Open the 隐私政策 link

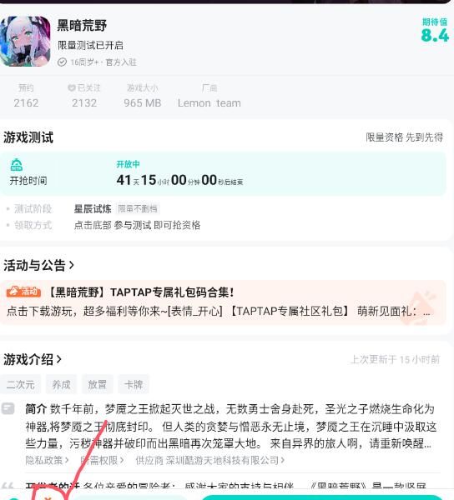(x=47, y=460)
